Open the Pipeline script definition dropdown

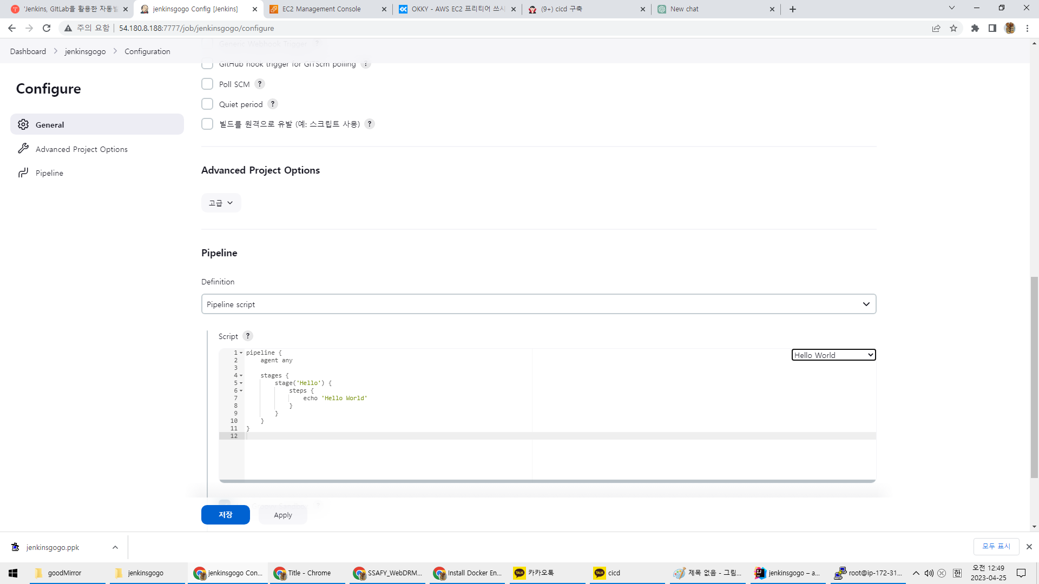[538, 304]
